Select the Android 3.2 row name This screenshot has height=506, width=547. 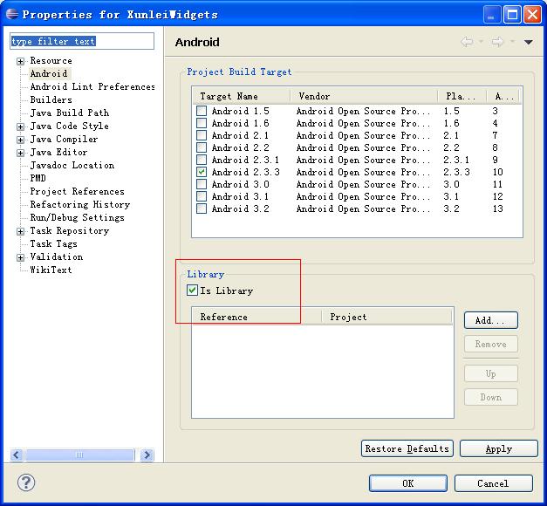pos(241,209)
